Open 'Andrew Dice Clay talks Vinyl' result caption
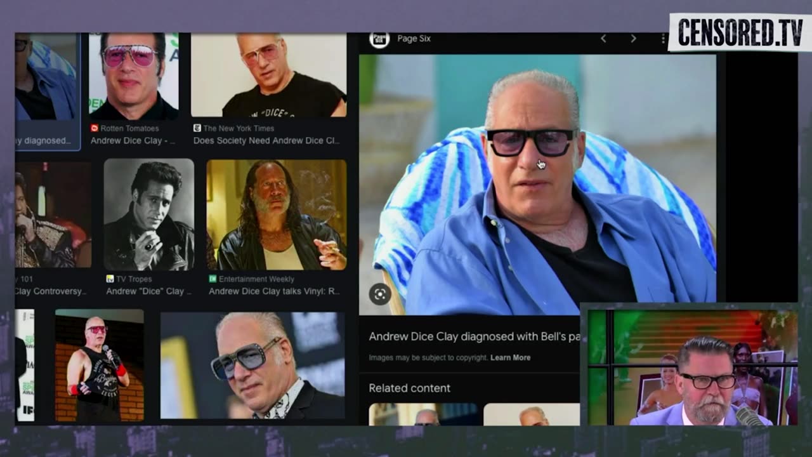812x457 pixels. tap(274, 291)
